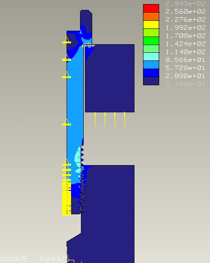
Task: Click the isolated constraint triangle at mid-shank
Action: point(67,122)
